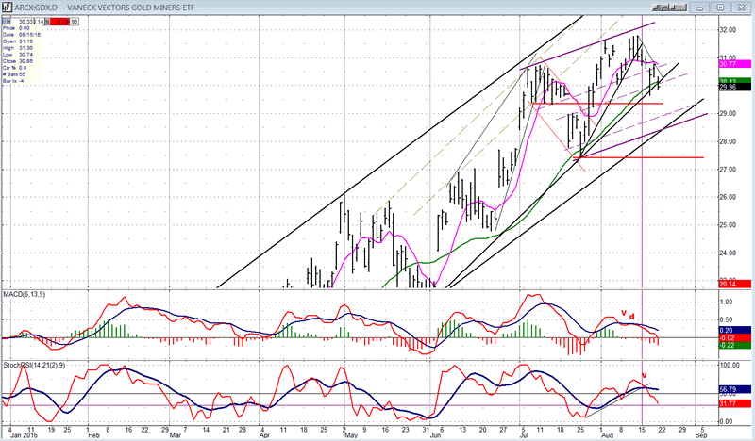Viewport: 755px width, 441px height.
Task: Click the red 20.14 price axis label
Action: 731,284
